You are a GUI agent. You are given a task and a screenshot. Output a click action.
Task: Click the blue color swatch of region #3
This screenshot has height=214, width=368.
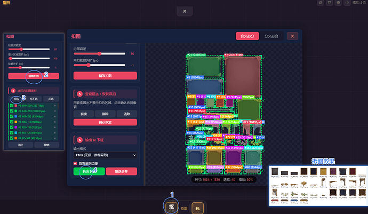tap(15, 116)
